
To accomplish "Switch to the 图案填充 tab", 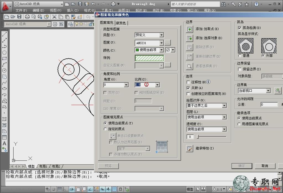I will point(107,23).
